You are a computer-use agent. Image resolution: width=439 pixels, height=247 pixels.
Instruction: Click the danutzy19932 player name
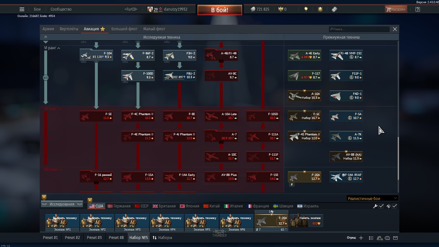(x=176, y=9)
